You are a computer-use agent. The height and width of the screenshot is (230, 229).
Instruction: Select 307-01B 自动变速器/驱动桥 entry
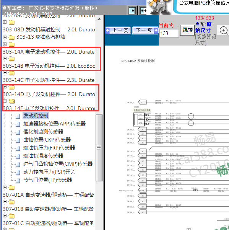(x=48, y=209)
